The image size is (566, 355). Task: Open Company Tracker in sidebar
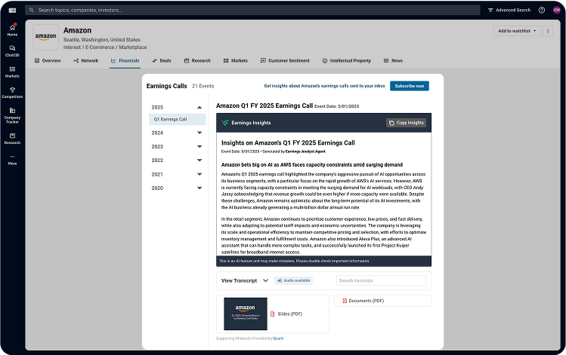tap(12, 114)
